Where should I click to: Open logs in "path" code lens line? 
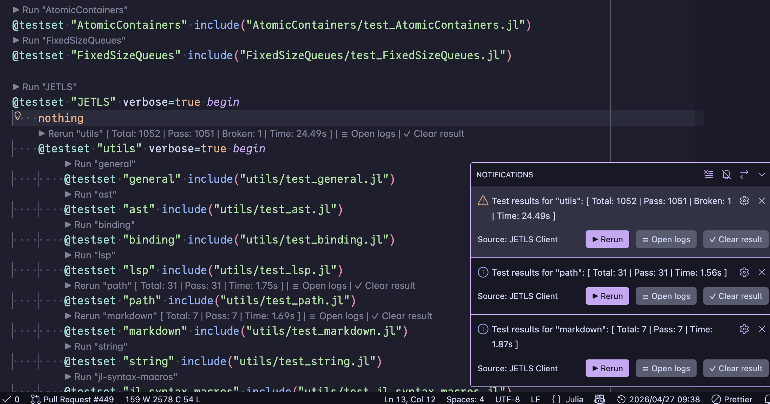(319, 286)
